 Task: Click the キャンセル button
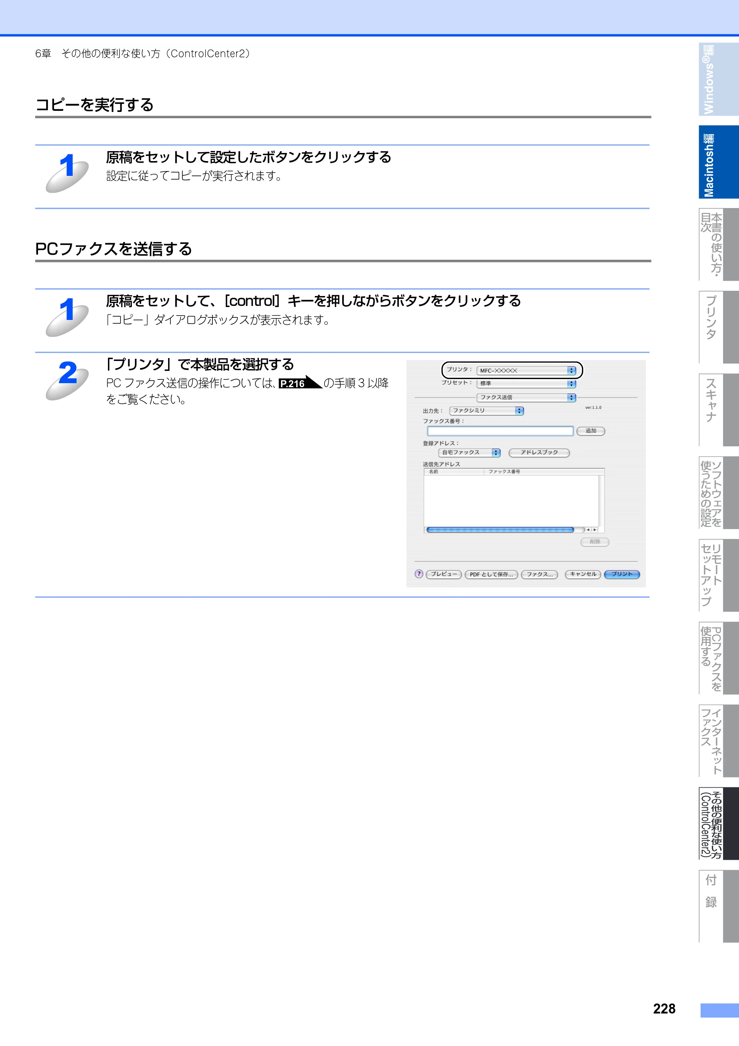[583, 575]
